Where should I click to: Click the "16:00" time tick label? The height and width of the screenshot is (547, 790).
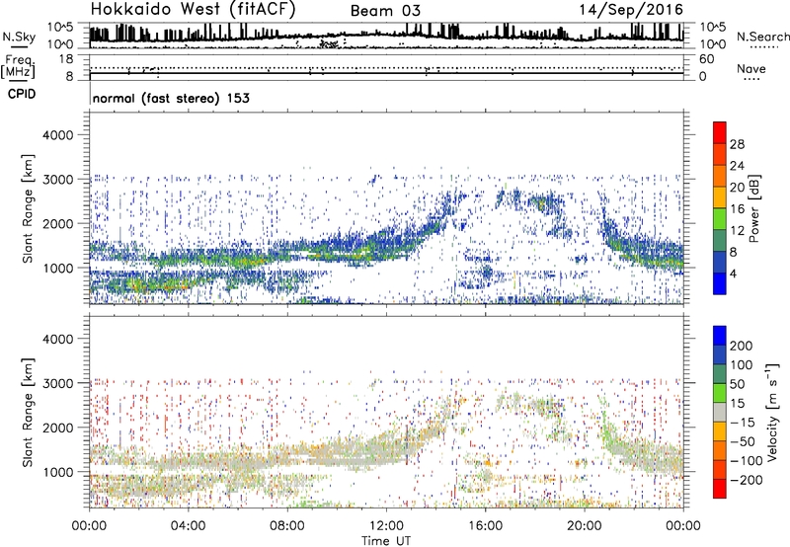coord(485,526)
